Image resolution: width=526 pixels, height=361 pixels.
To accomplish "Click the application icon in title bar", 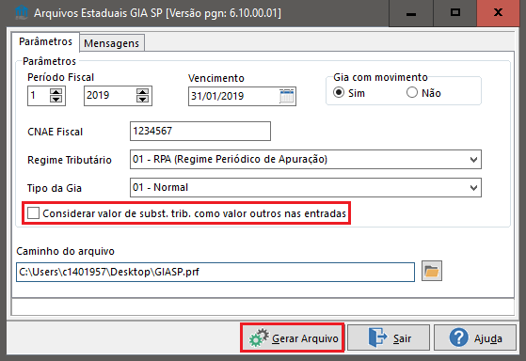I will click(22, 13).
